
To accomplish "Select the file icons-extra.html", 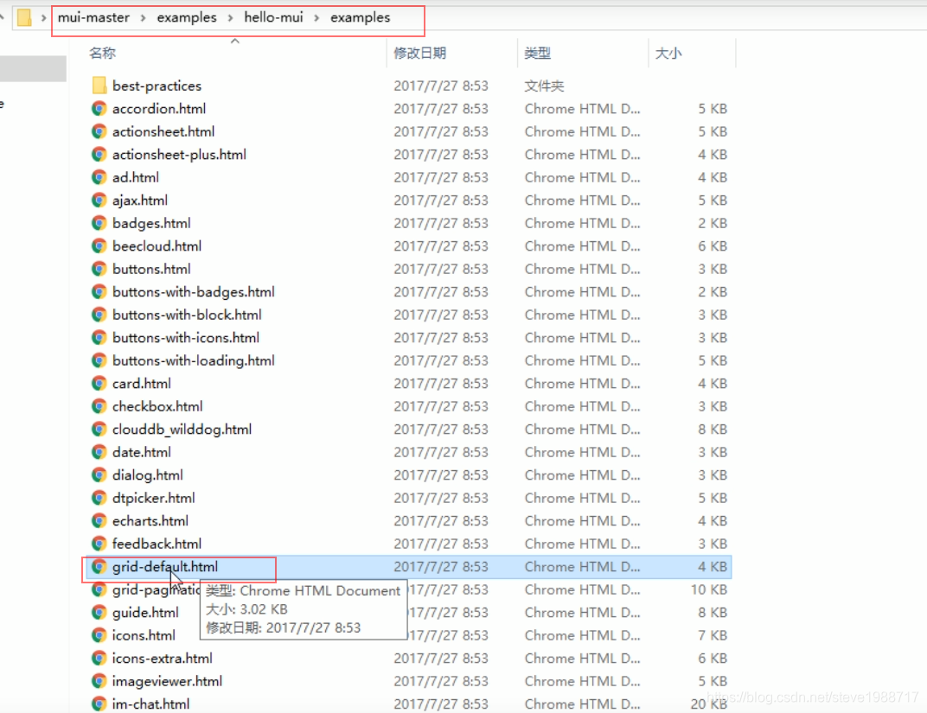I will [x=162, y=658].
